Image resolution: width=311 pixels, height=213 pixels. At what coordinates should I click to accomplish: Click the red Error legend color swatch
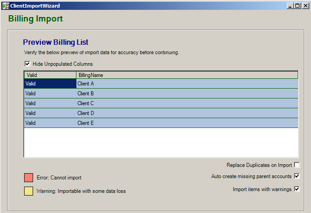(x=29, y=178)
